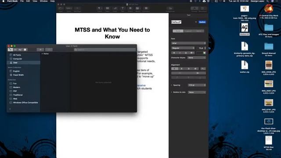Open the Regular typeface dropdown
281x158 pixels.
(183, 48)
